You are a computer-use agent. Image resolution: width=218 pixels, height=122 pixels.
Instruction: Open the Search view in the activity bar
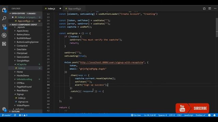[x=4, y=18]
